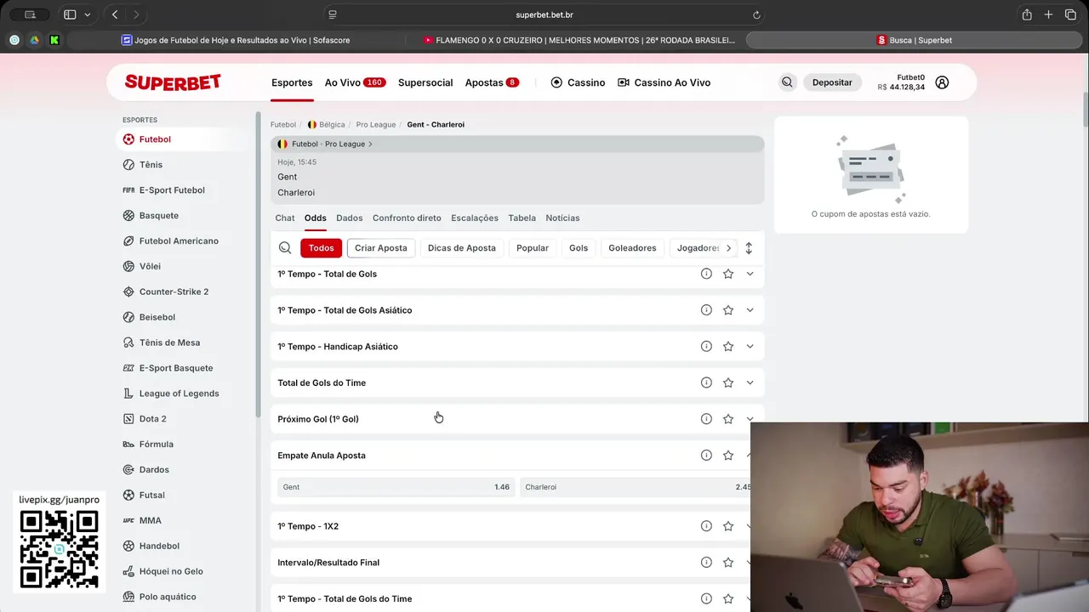1089x612 pixels.
Task: Favorite Intervalo/Resultado Final market
Action: pyautogui.click(x=728, y=563)
